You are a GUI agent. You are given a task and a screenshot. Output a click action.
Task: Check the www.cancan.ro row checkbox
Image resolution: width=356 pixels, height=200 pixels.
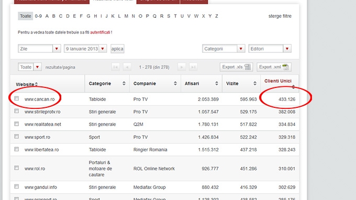point(16,98)
